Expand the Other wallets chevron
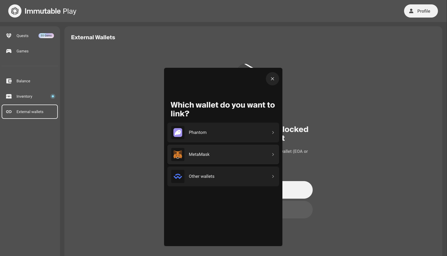The width and height of the screenshot is (447, 256). click(x=273, y=176)
